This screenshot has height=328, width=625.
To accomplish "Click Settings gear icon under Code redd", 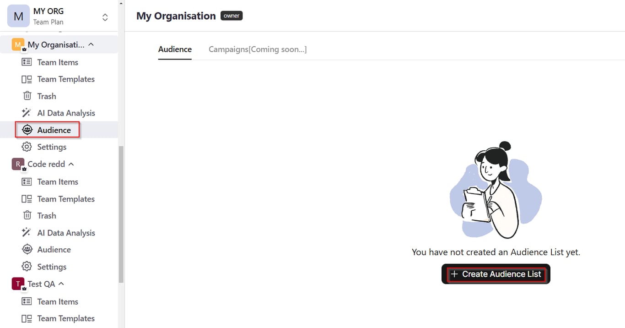I will pos(27,267).
